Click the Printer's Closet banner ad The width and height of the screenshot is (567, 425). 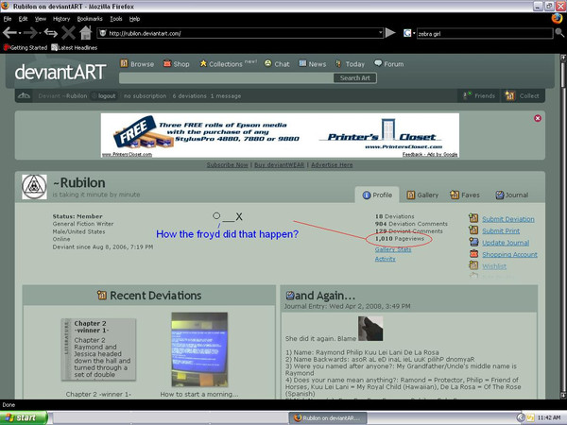(x=280, y=135)
